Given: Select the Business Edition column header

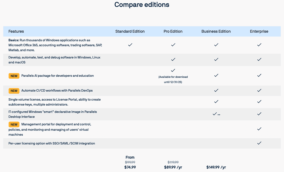Looking at the screenshot, I should [216, 32].
